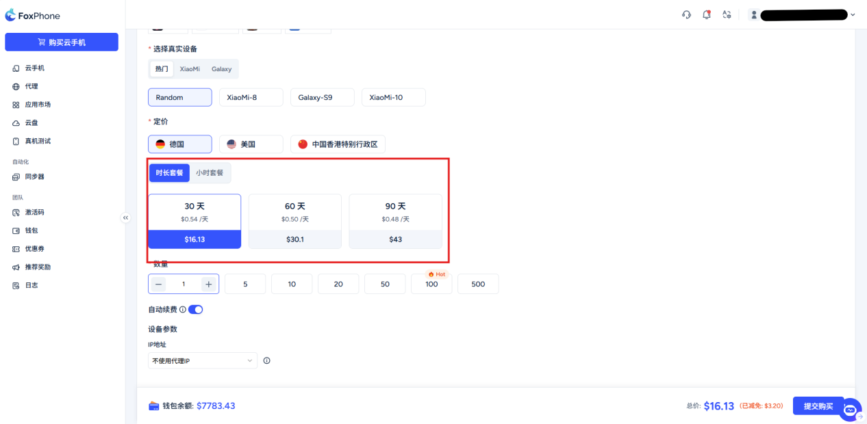Increase quantity with the plus stepper
Screen dimensions: 867x424
(209, 284)
